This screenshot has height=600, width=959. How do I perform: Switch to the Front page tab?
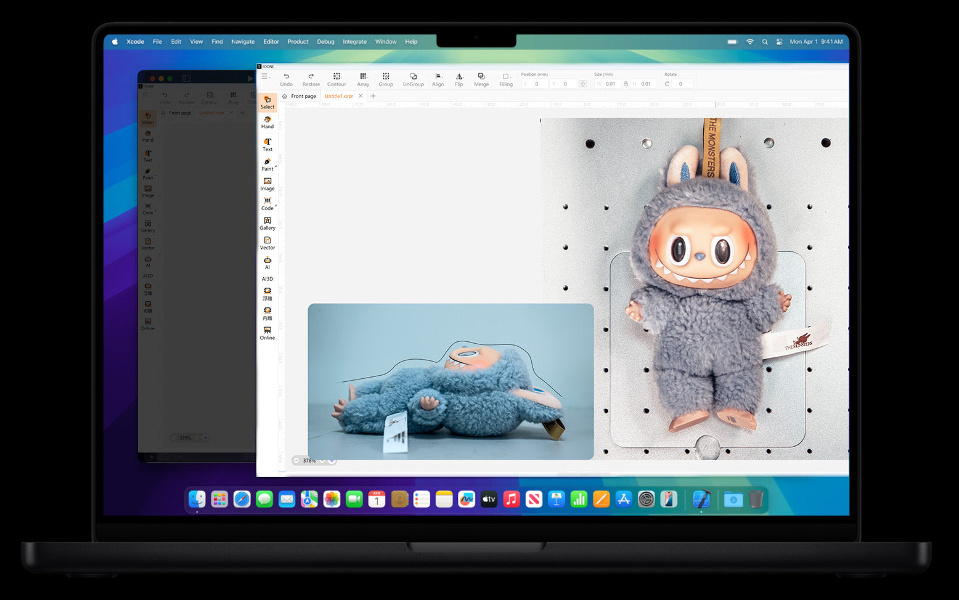click(303, 96)
